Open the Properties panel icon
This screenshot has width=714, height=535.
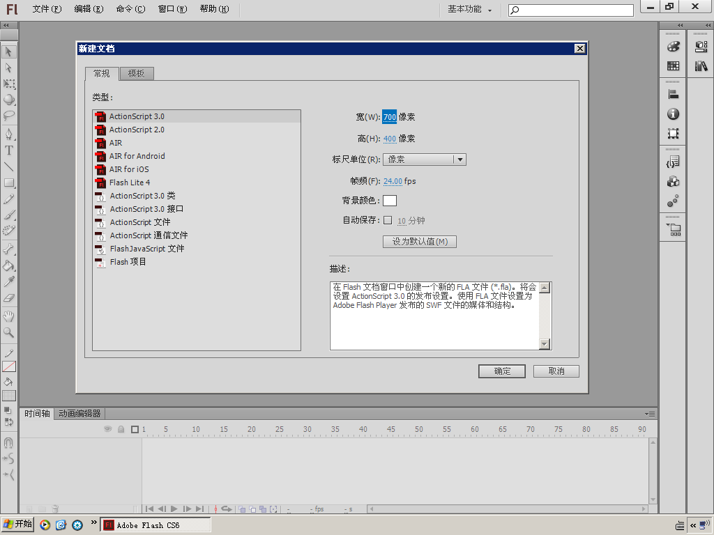pos(701,47)
